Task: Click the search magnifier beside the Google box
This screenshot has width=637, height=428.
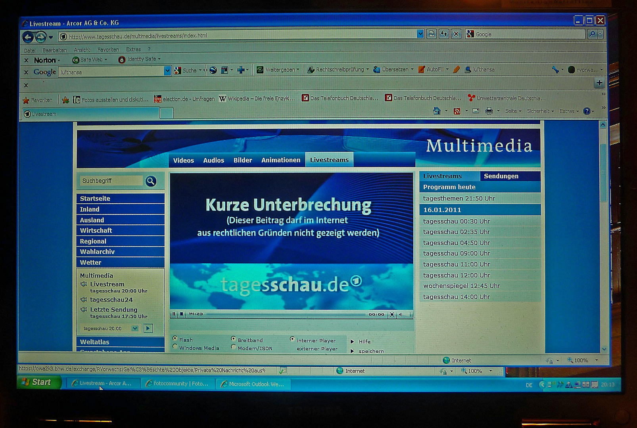Action: pos(592,34)
